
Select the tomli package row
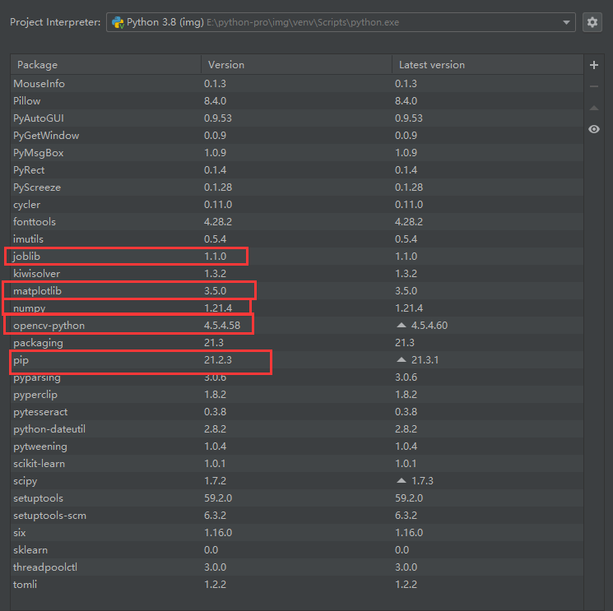pos(297,584)
